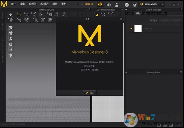This screenshot has width=184, height=128.
Task: Click the Marvelous Designer logo in top-left
Action: (4, 4)
